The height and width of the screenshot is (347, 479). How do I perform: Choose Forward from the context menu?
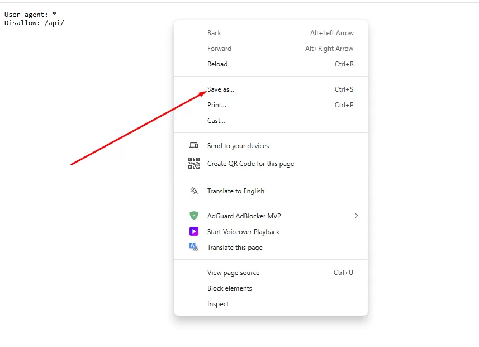tap(219, 49)
